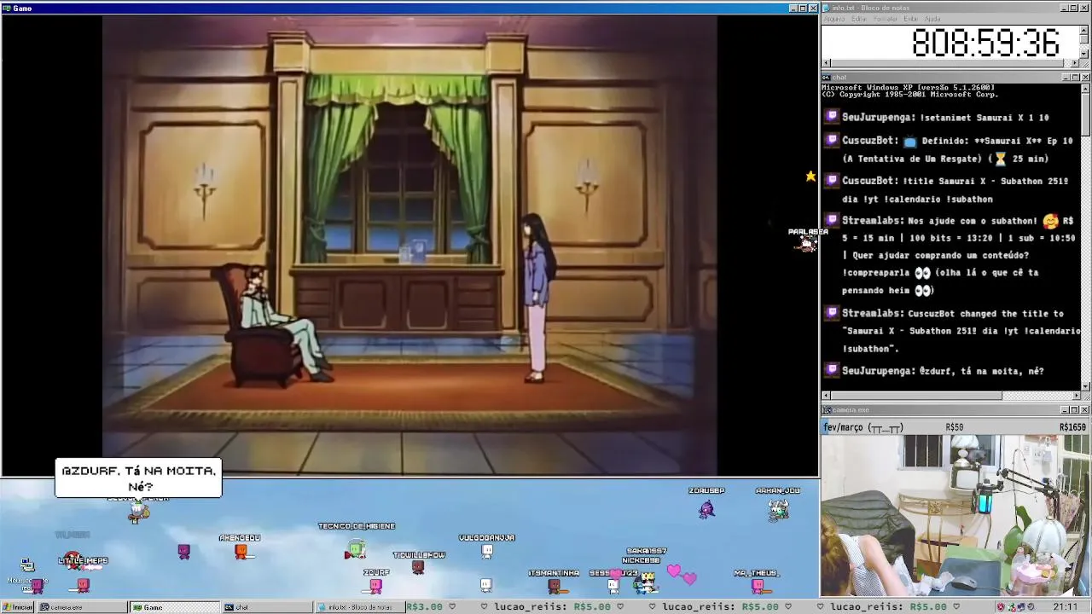Click chat window vertical scrollbar down arrow

point(1085,385)
